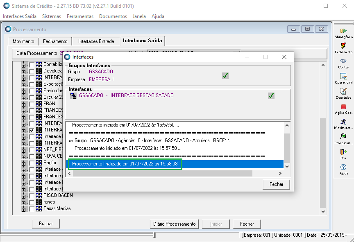Open Diário Processamento
354x242 pixels.
click(174, 224)
